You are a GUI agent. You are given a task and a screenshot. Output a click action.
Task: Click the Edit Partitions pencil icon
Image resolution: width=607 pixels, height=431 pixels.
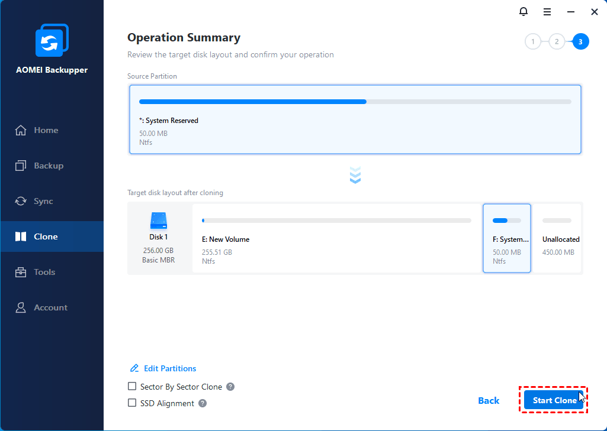(134, 368)
